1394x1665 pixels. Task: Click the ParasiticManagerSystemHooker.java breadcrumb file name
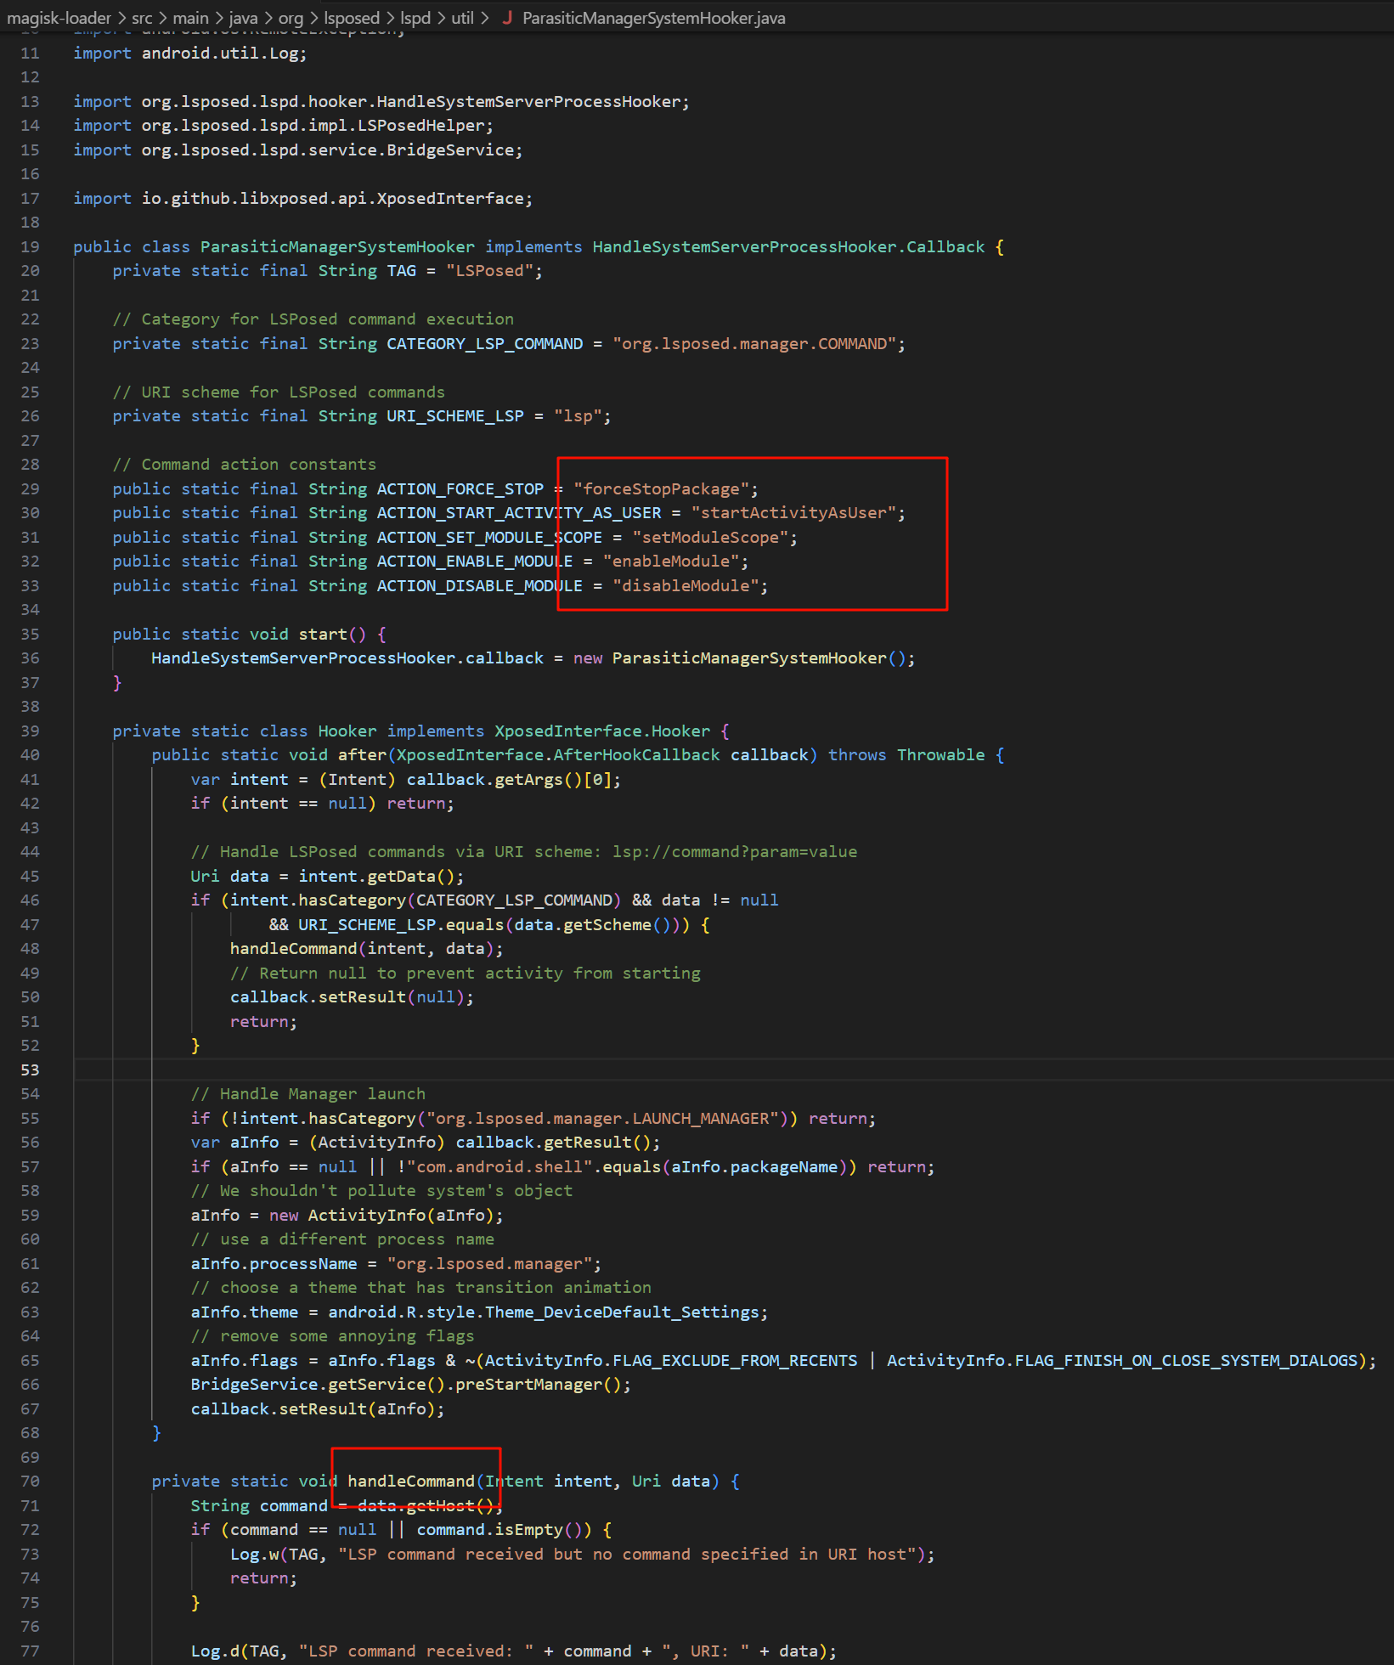[x=653, y=18]
